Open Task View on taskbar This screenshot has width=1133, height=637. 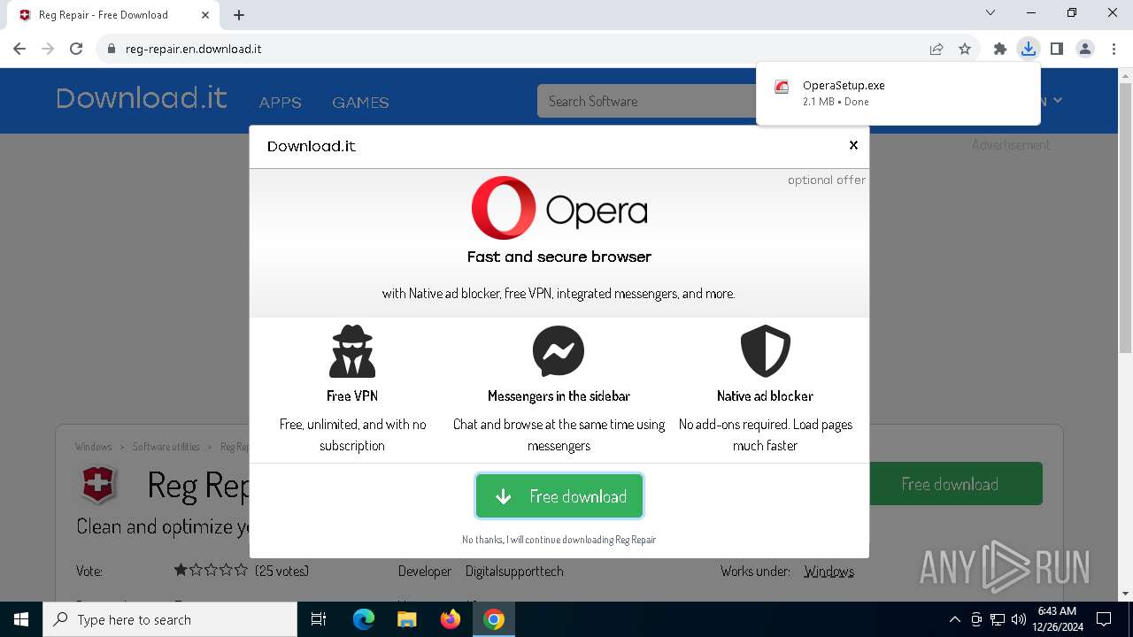coord(319,619)
